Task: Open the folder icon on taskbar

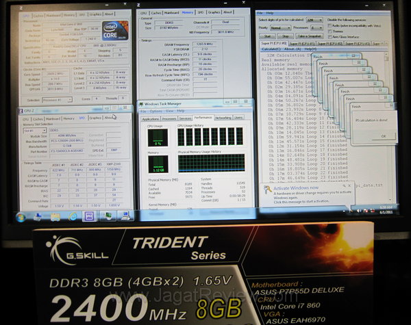Action: click(x=55, y=217)
